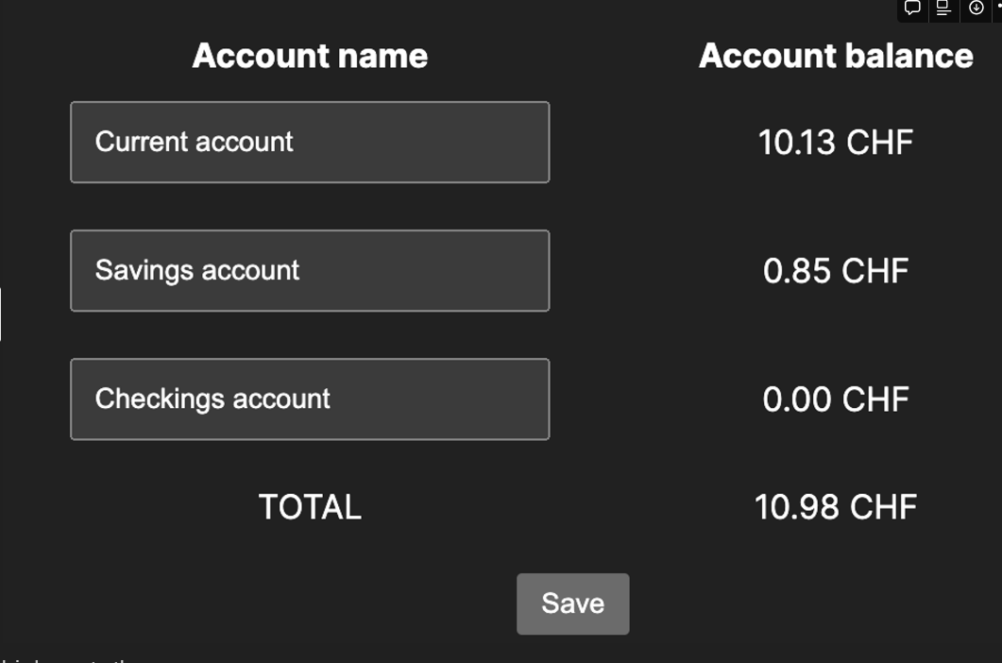This screenshot has width=1002, height=663.
Task: Click the Save button
Action: pos(572,603)
